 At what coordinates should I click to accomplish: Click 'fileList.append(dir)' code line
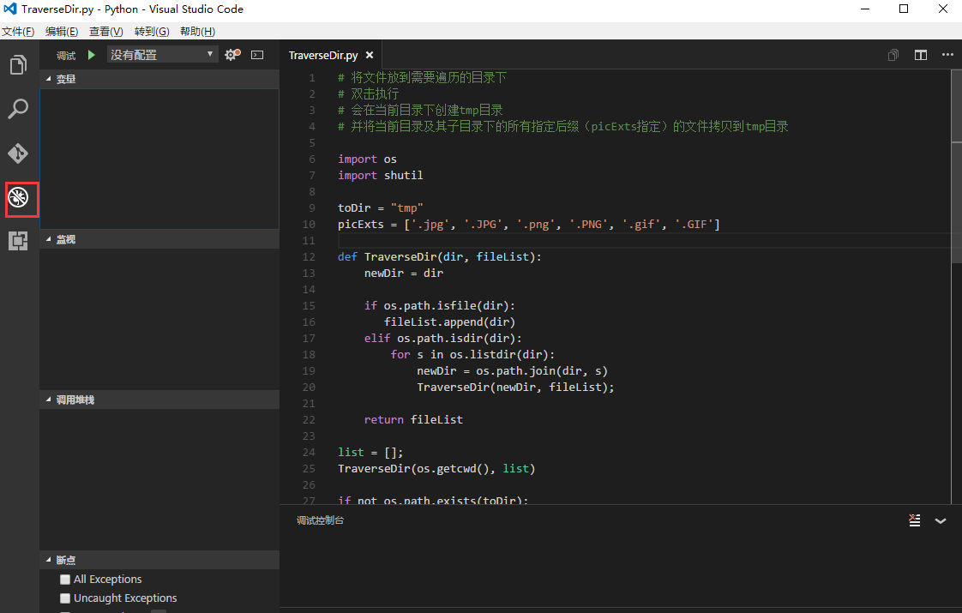450,322
